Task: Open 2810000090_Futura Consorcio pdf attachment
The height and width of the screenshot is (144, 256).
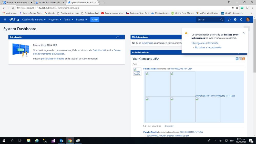Action: [168, 136]
